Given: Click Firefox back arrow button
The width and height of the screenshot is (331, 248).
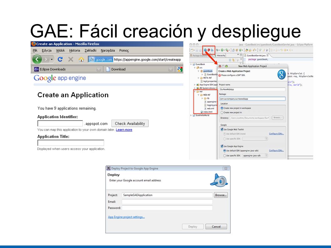Looking at the screenshot, I should click(x=37, y=59).
